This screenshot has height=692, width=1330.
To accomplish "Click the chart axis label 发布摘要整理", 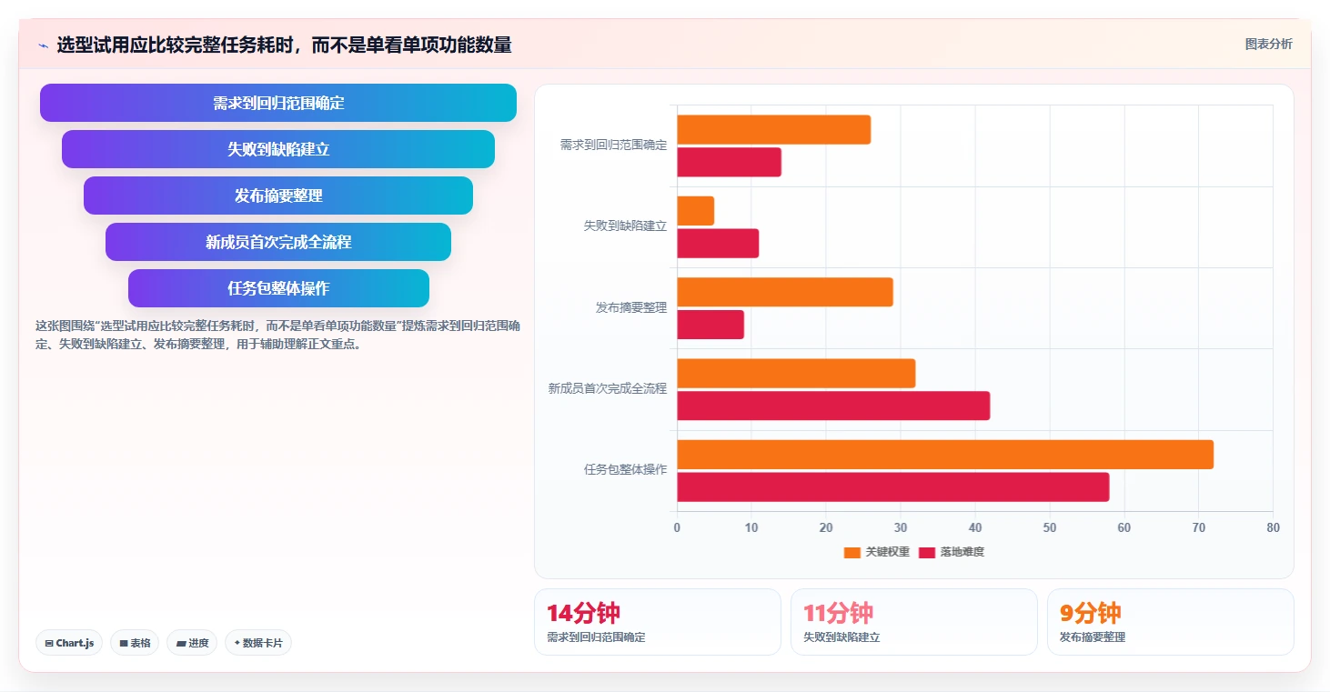I will click(631, 307).
